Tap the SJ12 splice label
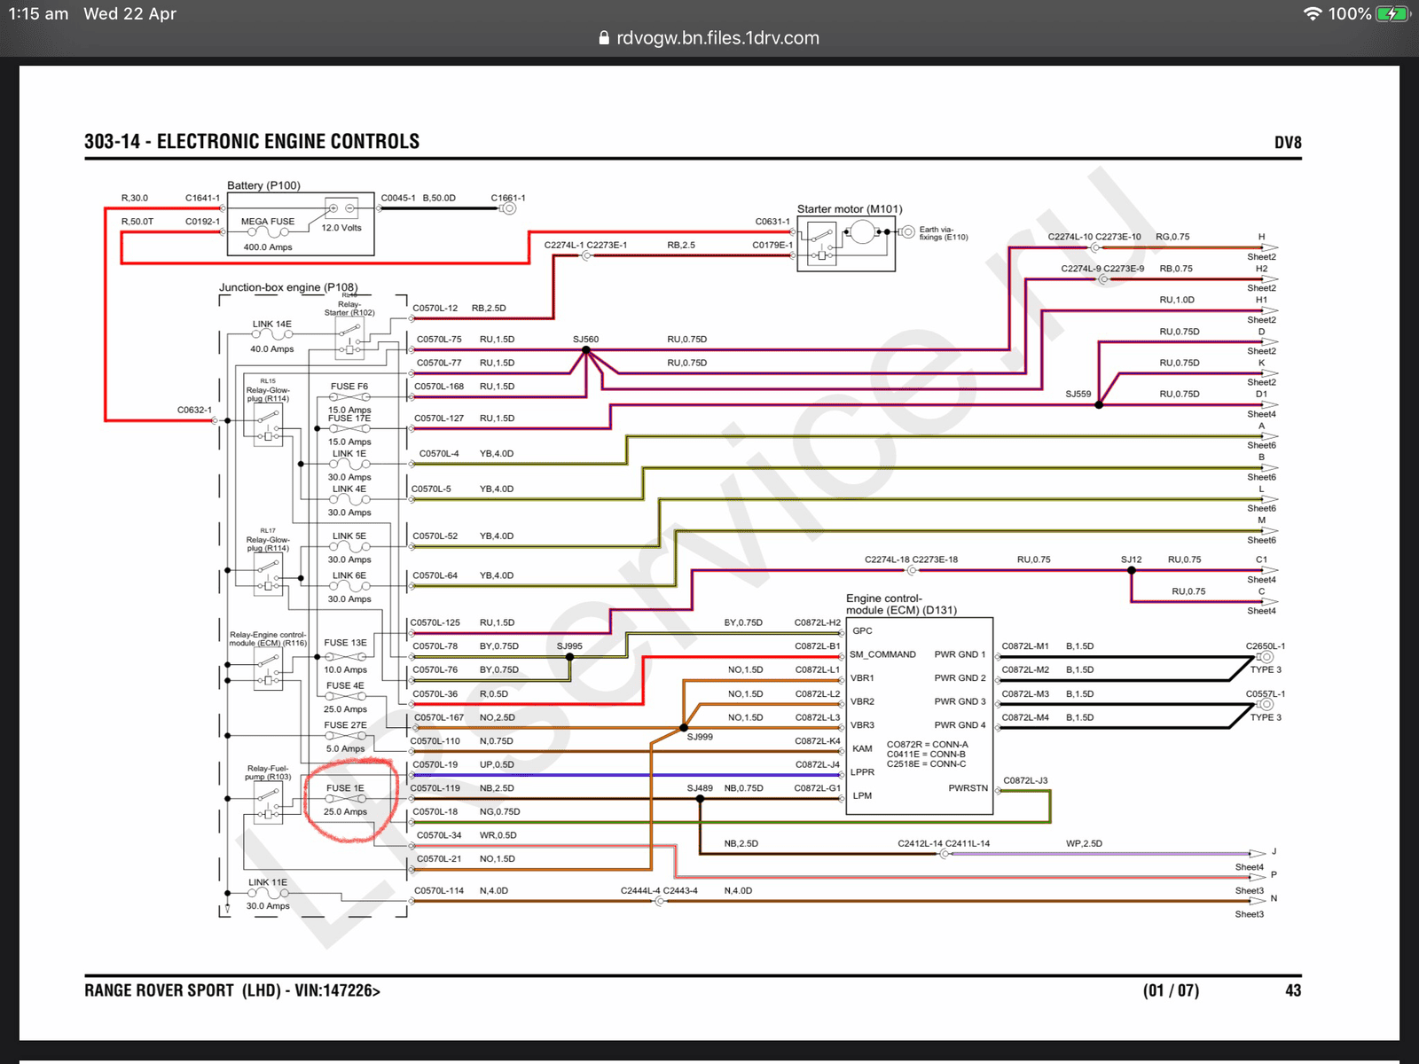This screenshot has width=1419, height=1064. click(1131, 560)
